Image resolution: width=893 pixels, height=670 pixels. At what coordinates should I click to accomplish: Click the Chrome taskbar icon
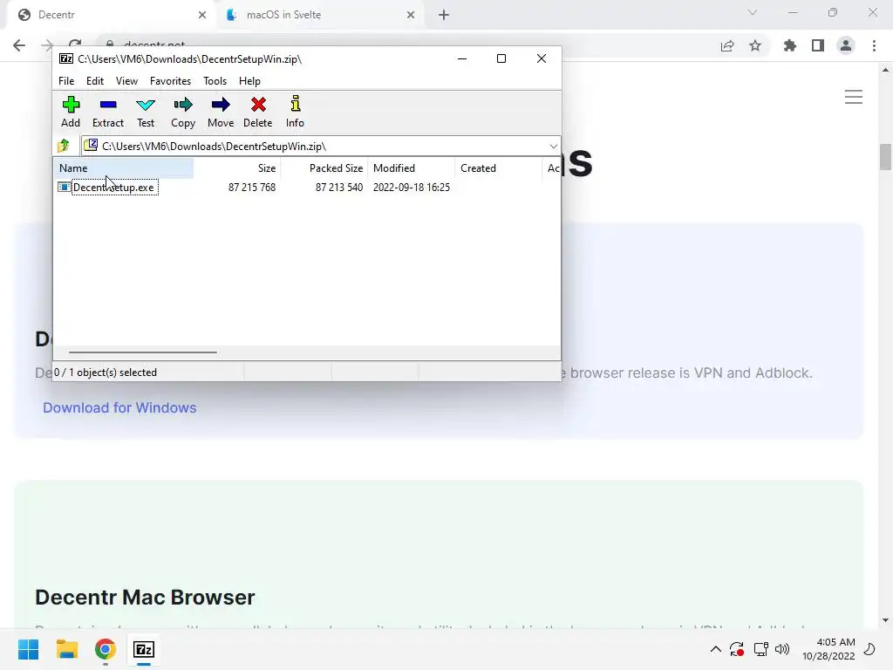[x=106, y=649]
